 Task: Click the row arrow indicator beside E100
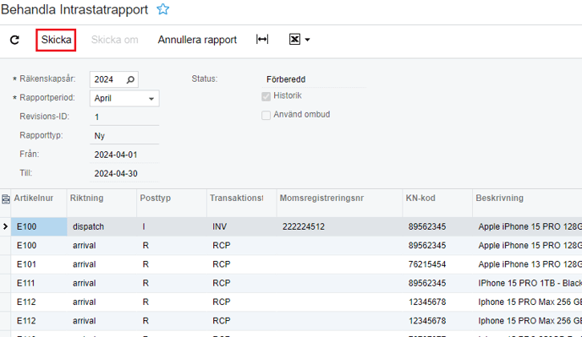[x=5, y=226]
